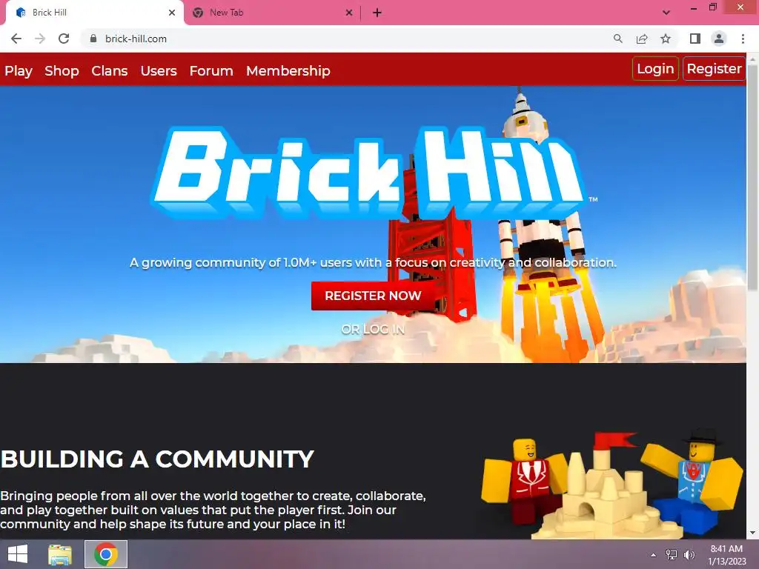
Task: Open the Chrome side panel icon
Action: (x=695, y=39)
